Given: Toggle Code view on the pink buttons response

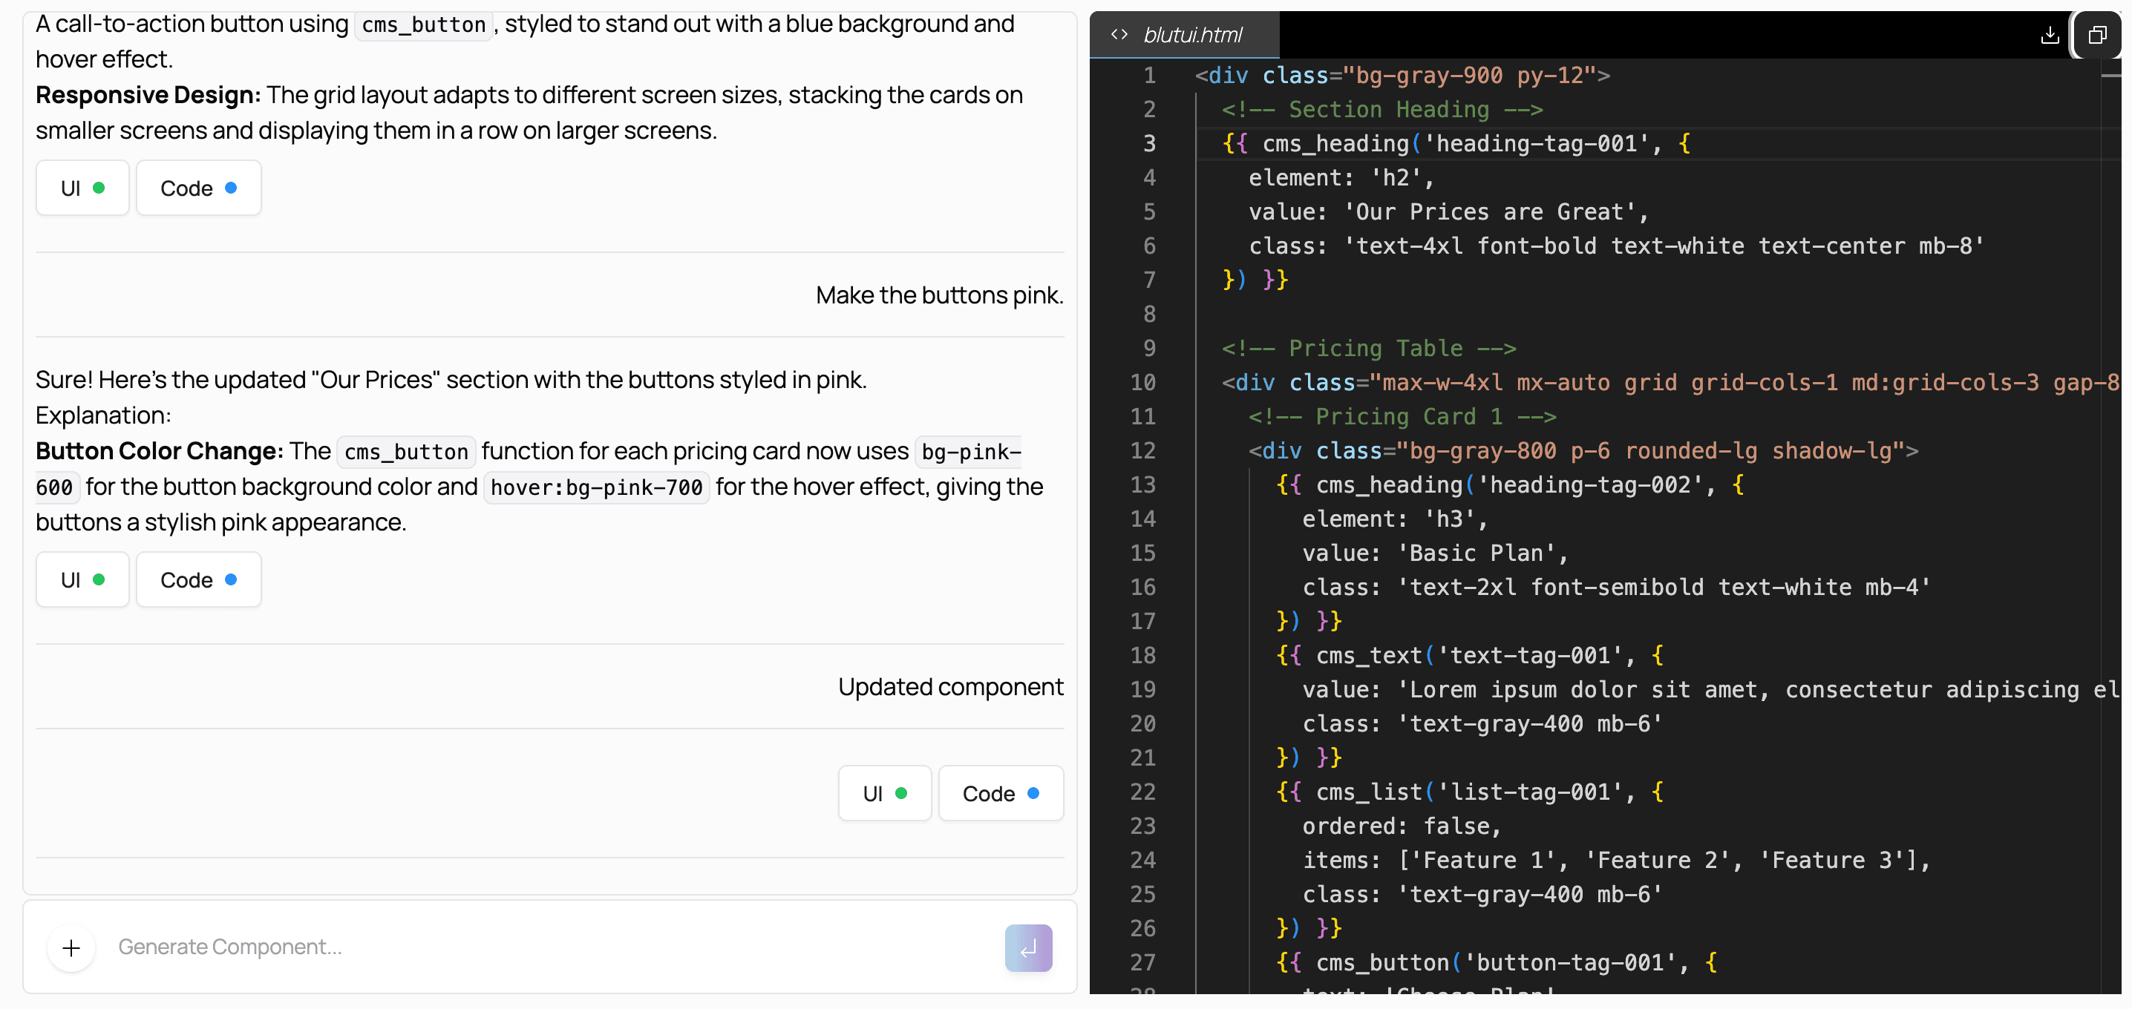Looking at the screenshot, I should click(x=197, y=579).
